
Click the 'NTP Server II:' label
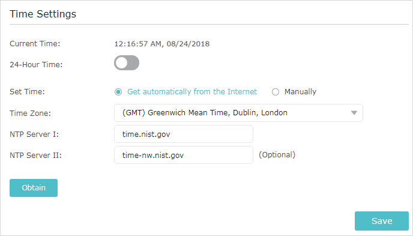(x=36, y=156)
